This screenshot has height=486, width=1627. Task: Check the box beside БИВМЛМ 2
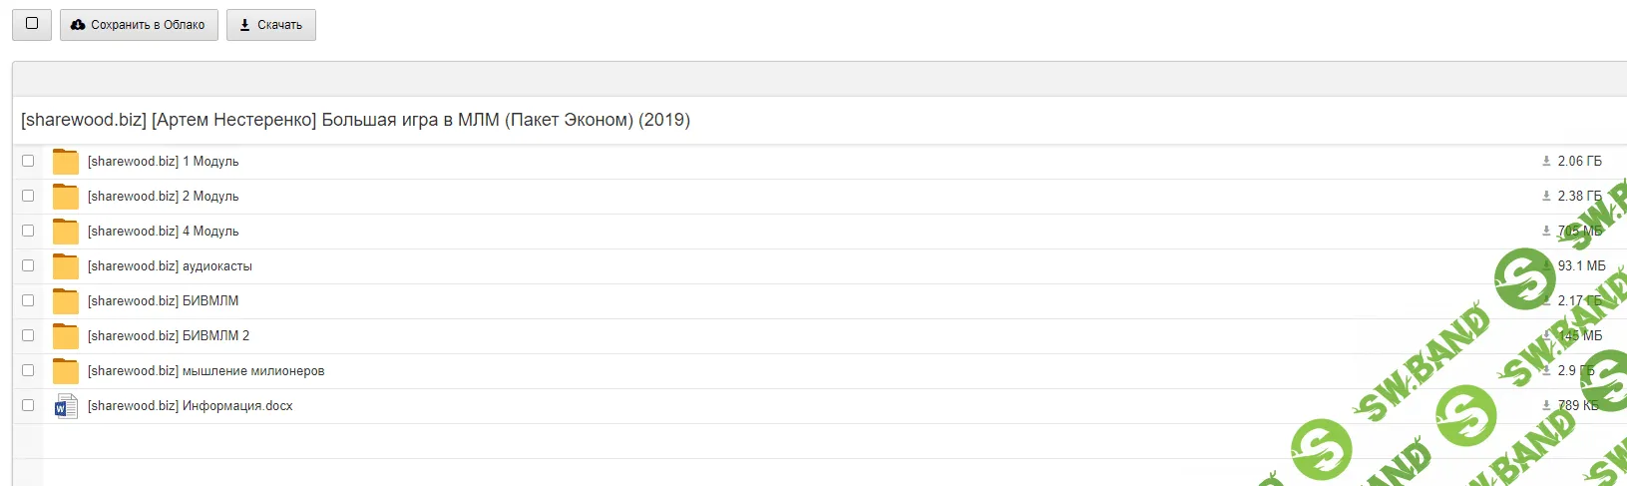pyautogui.click(x=28, y=335)
